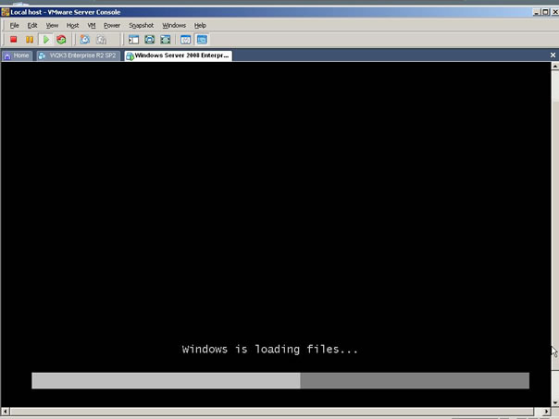Viewport: 559px width, 419px height.
Task: Open the File menu
Action: (x=15, y=25)
